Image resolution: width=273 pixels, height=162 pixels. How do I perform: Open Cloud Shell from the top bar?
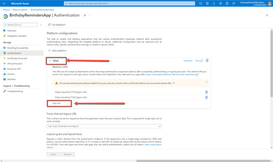click(x=201, y=4)
